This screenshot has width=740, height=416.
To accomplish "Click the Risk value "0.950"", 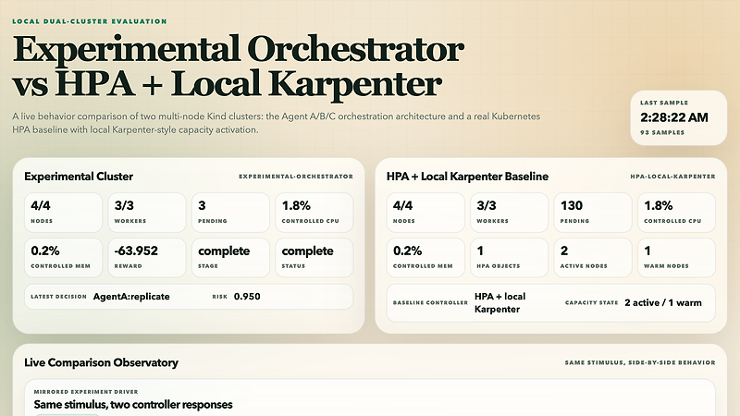I will tap(247, 297).
